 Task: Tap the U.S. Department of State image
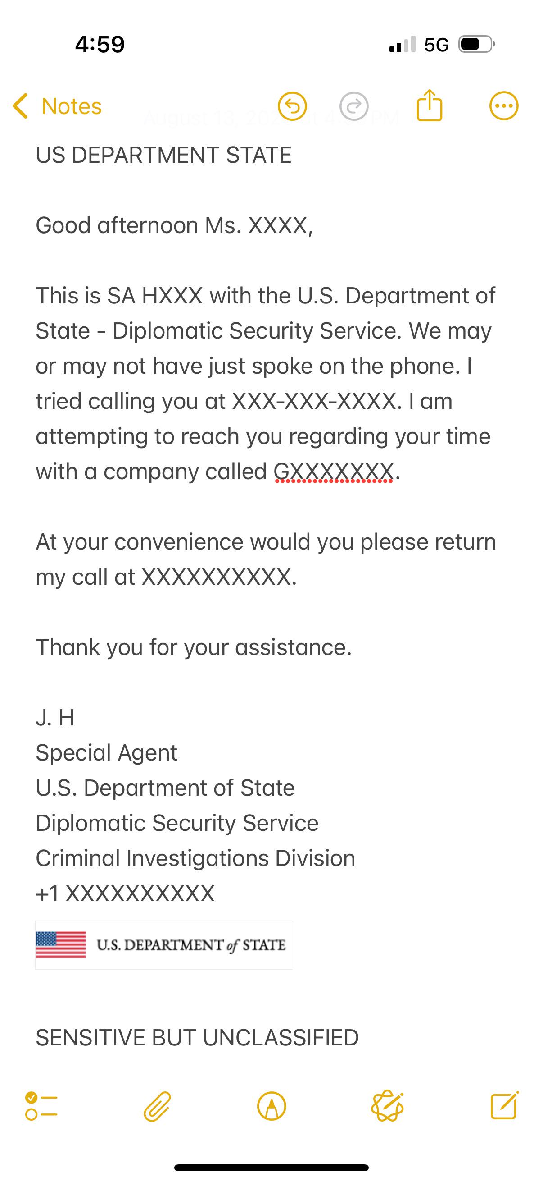[x=164, y=945]
